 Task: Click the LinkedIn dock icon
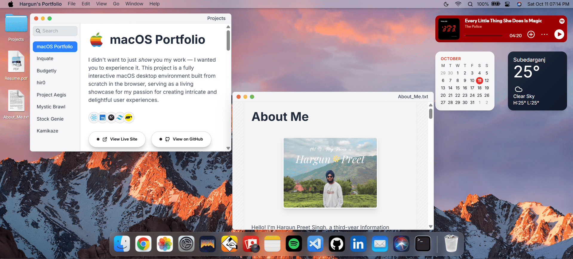pos(358,244)
